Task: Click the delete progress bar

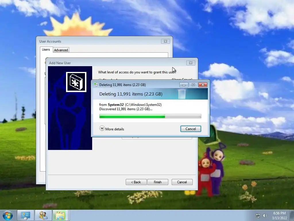Action: coord(150,116)
